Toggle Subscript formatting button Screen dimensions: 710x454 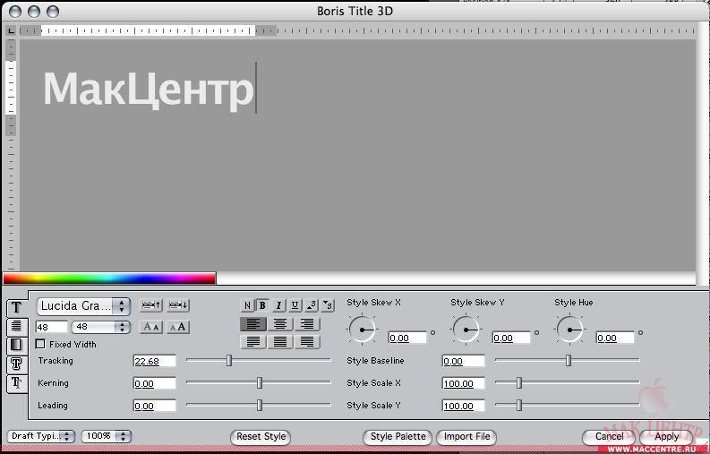[x=328, y=305]
